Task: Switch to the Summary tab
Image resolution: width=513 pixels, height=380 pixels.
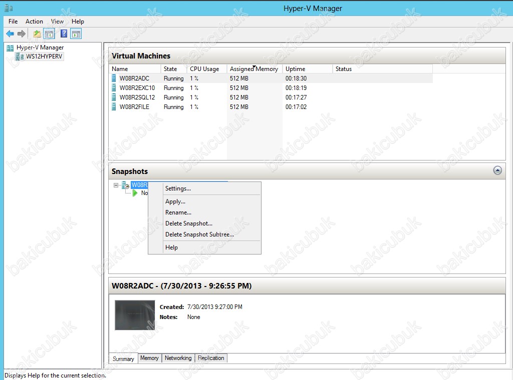Action: click(123, 359)
